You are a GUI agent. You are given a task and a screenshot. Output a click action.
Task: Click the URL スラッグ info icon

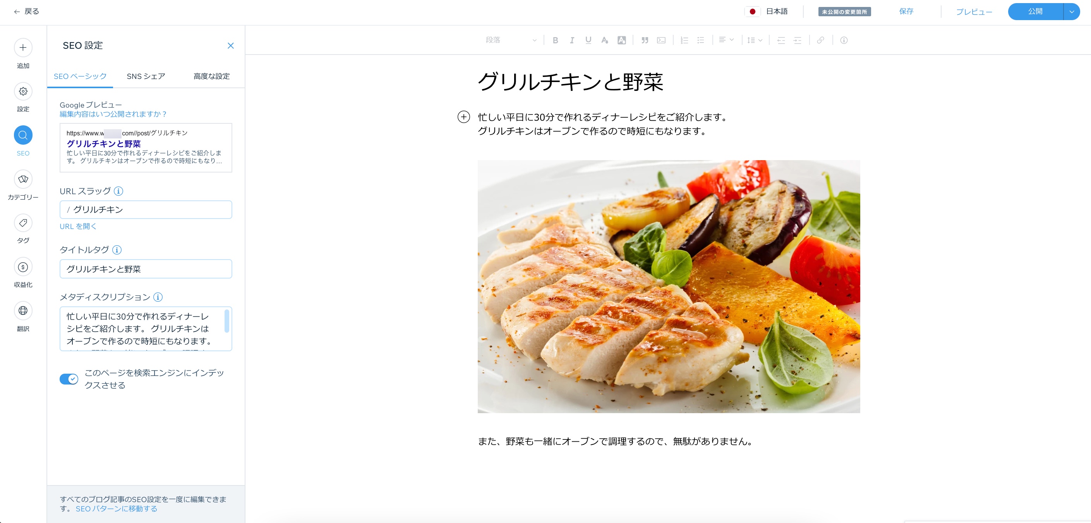[x=118, y=191]
